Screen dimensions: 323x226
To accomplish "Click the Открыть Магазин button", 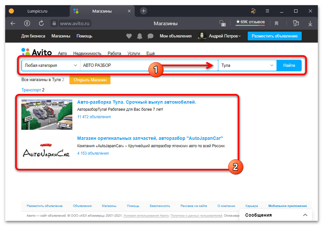I will 90,80.
